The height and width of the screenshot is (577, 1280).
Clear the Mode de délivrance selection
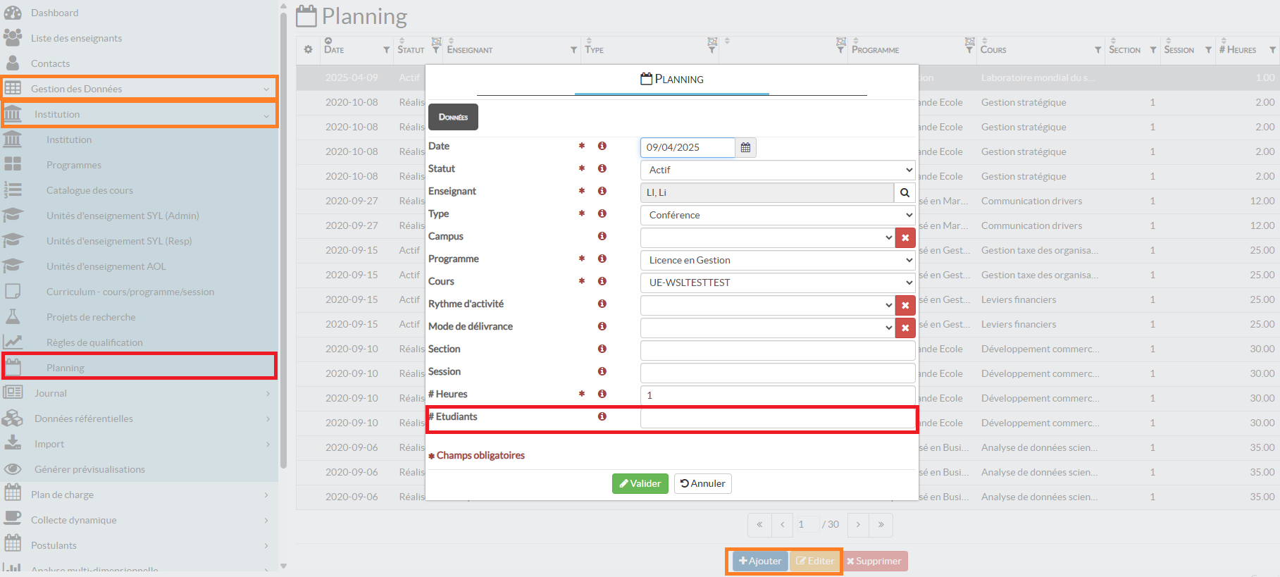coord(905,328)
